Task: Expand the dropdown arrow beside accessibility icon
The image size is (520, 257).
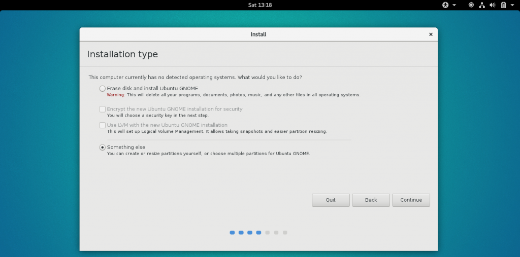Action: click(454, 5)
